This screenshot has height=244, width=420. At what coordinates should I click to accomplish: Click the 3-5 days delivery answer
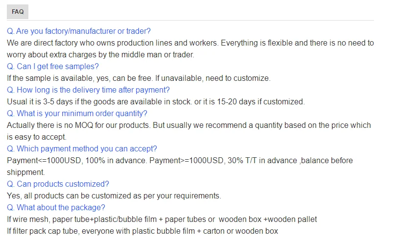click(x=156, y=102)
